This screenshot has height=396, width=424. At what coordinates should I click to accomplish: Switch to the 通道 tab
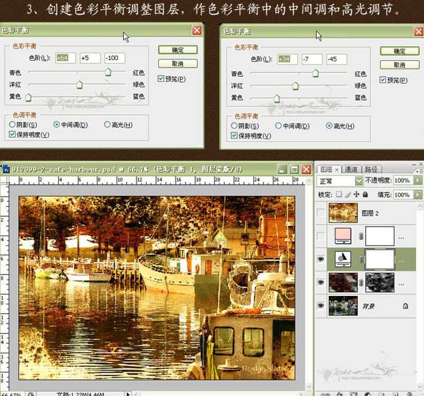coord(353,169)
